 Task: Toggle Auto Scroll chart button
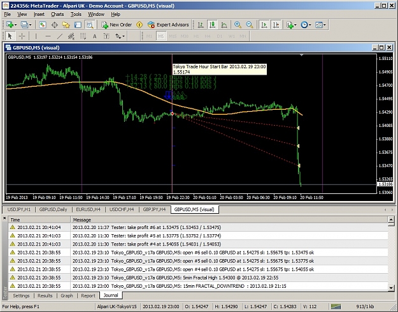(x=264, y=25)
